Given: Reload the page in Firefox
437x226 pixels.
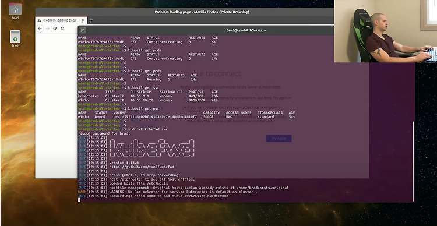Looking at the screenshot, I should [x=55, y=29].
